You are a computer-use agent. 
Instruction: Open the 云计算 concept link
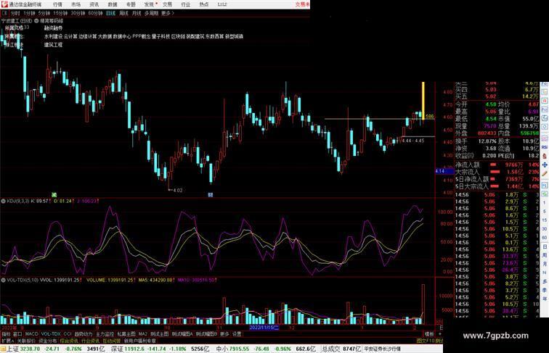tap(70, 36)
